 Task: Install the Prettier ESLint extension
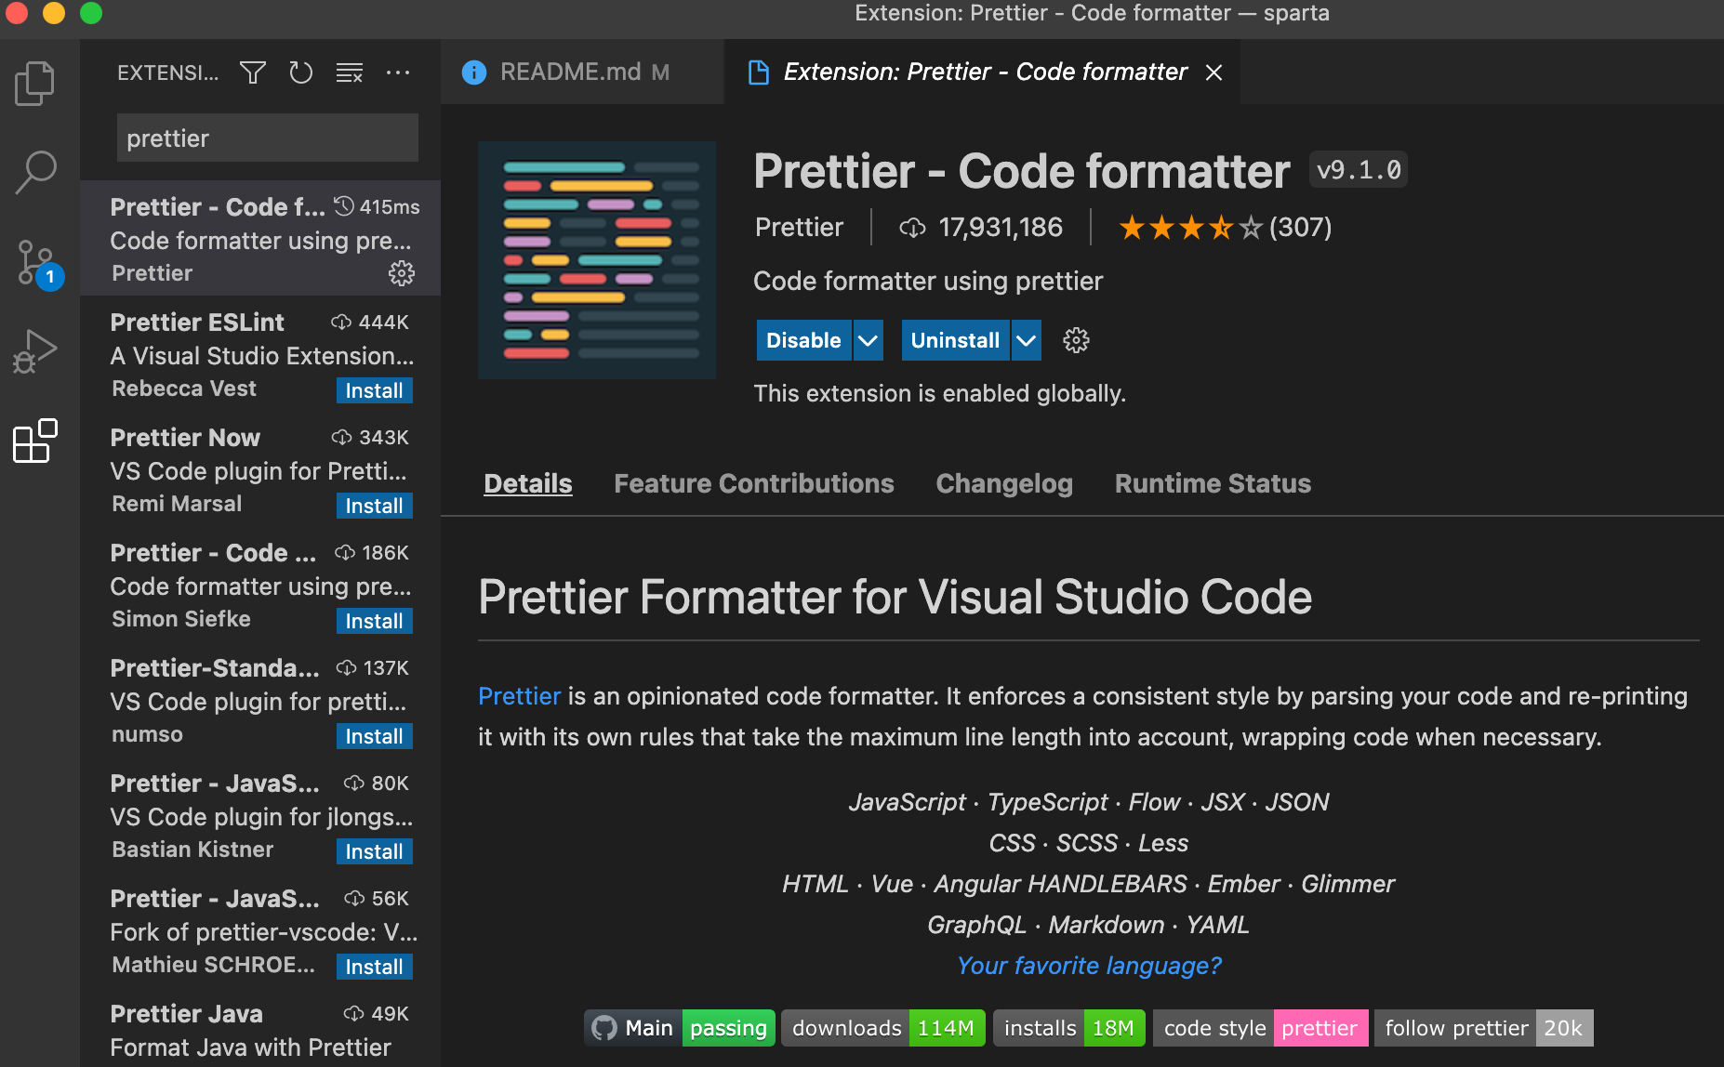[374, 390]
